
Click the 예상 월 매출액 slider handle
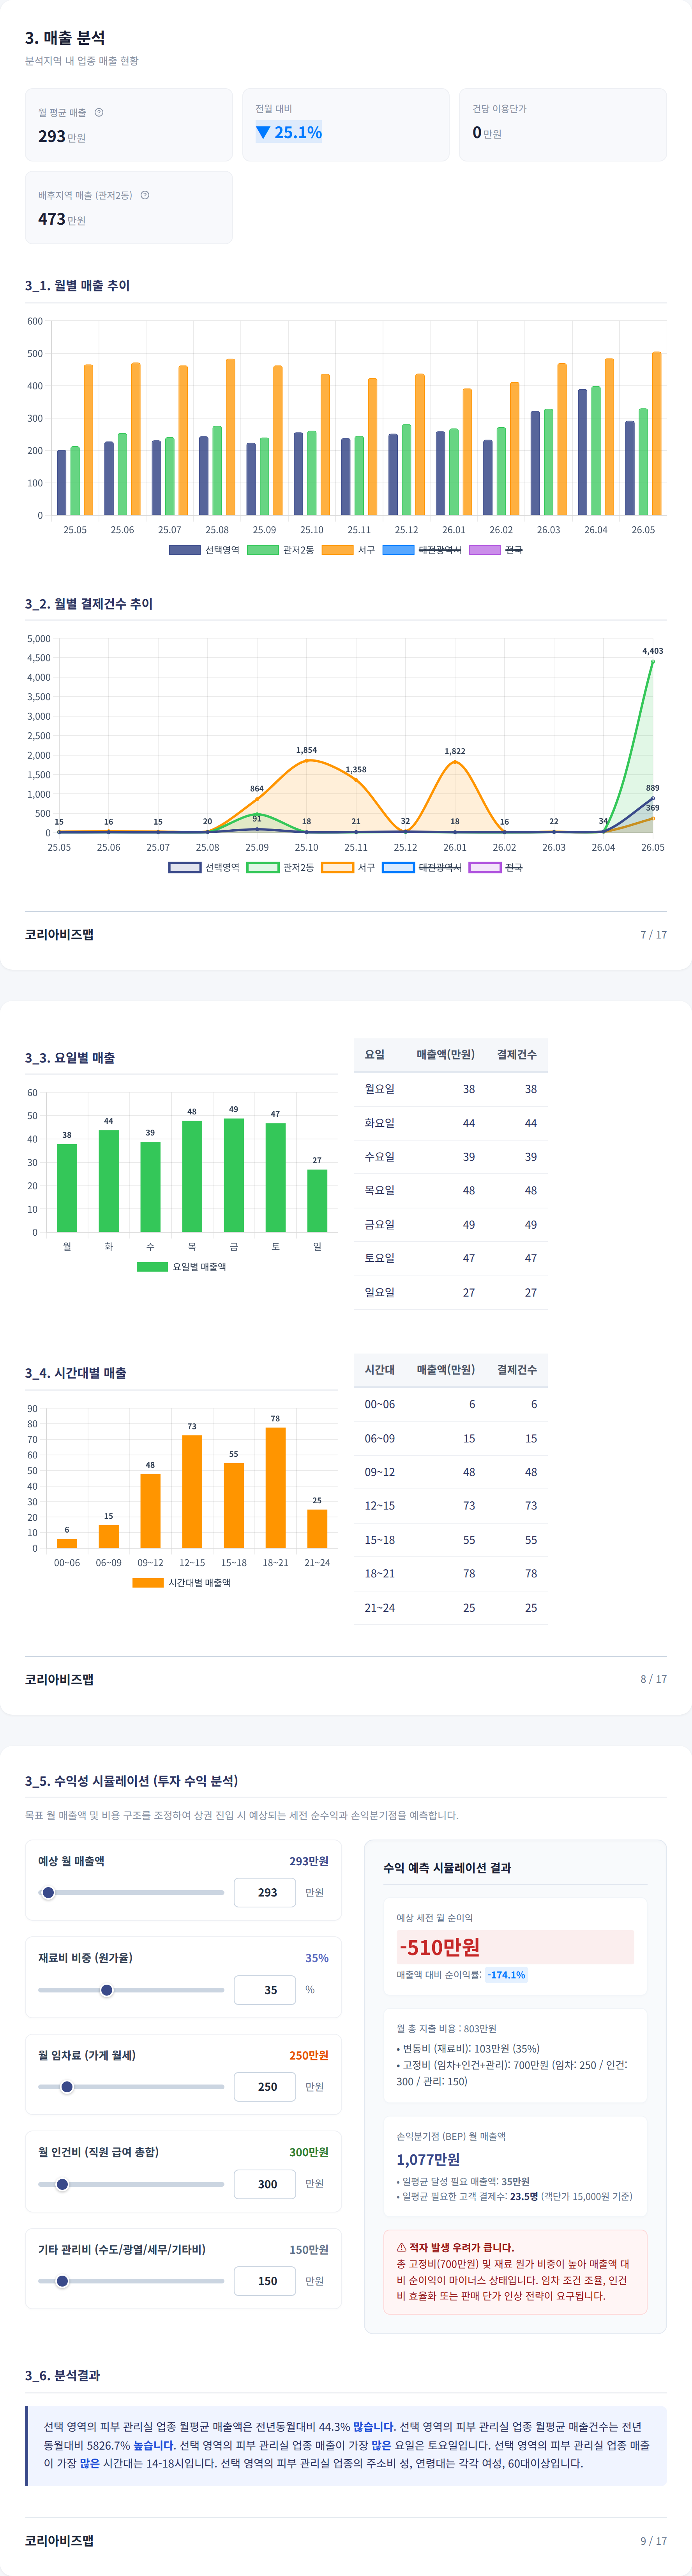[x=48, y=1892]
